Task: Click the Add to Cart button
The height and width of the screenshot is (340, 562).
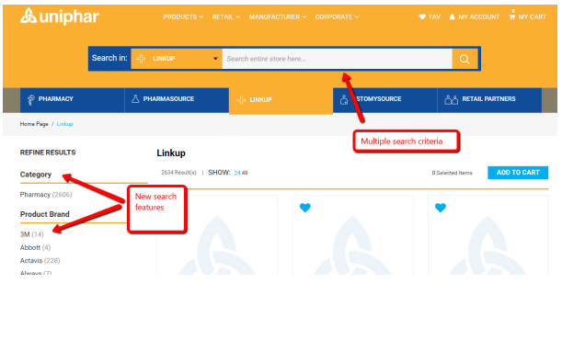Action: pos(518,173)
